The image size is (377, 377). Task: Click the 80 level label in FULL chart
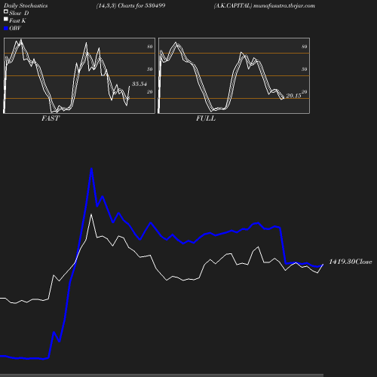click(x=305, y=47)
